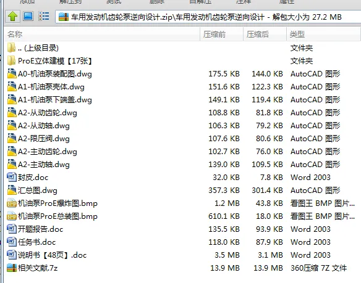Click the 301.4 KB compressed size cell

point(267,190)
